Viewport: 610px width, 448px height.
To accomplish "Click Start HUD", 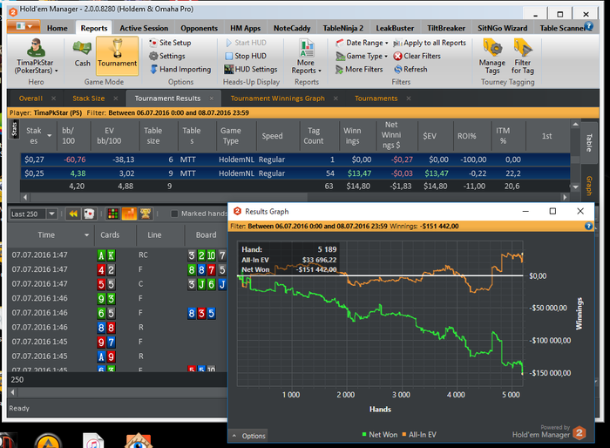I will (246, 43).
